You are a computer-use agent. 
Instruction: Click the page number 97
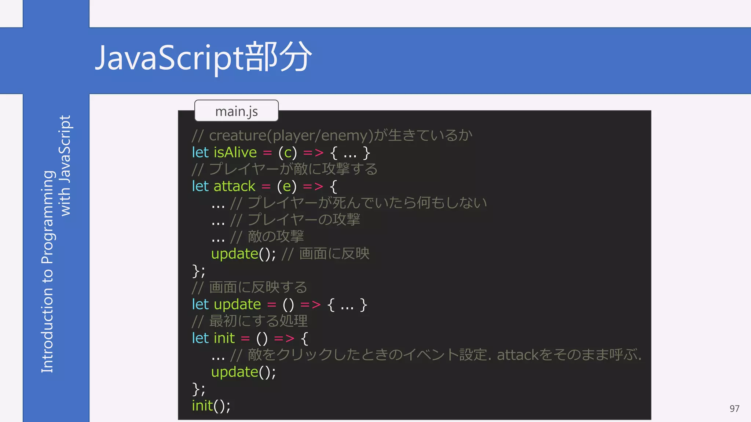tap(734, 409)
